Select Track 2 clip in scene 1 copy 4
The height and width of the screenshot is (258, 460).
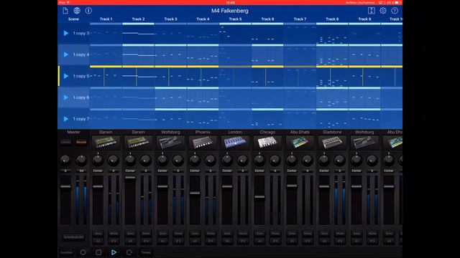pos(138,55)
